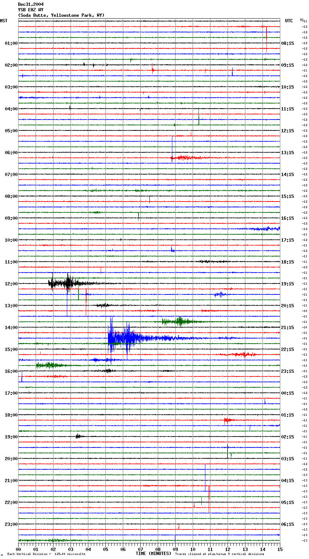
Task: Click the MST column header
Action: tap(4, 21)
